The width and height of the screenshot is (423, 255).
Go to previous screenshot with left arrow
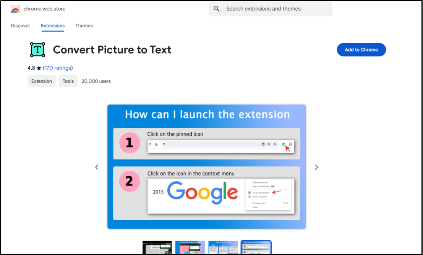pos(97,167)
